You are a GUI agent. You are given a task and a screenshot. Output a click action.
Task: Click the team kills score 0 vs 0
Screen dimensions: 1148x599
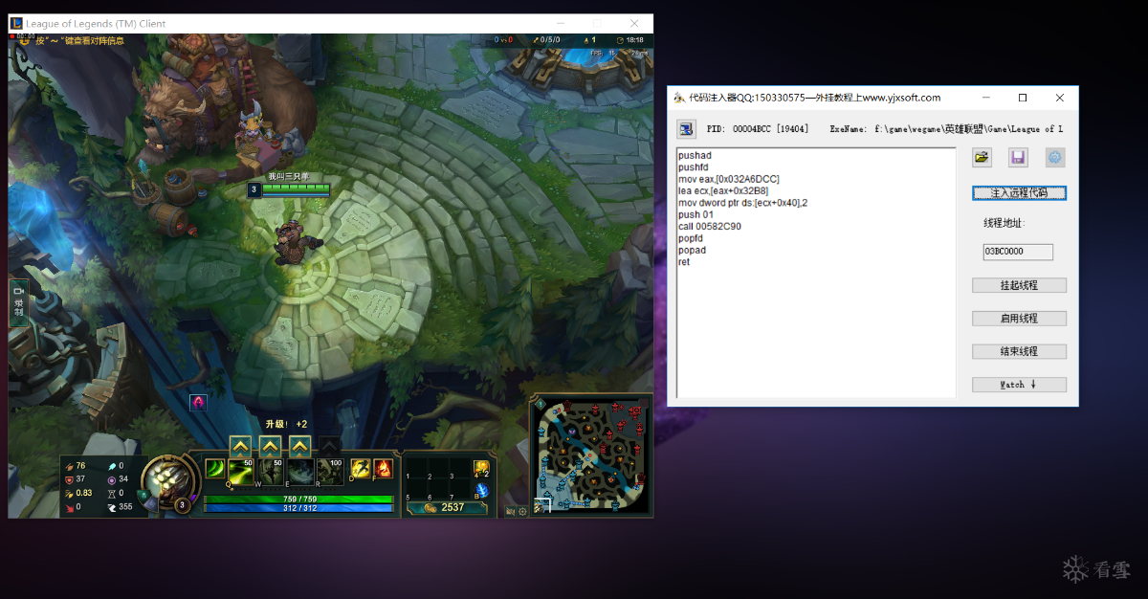503,40
